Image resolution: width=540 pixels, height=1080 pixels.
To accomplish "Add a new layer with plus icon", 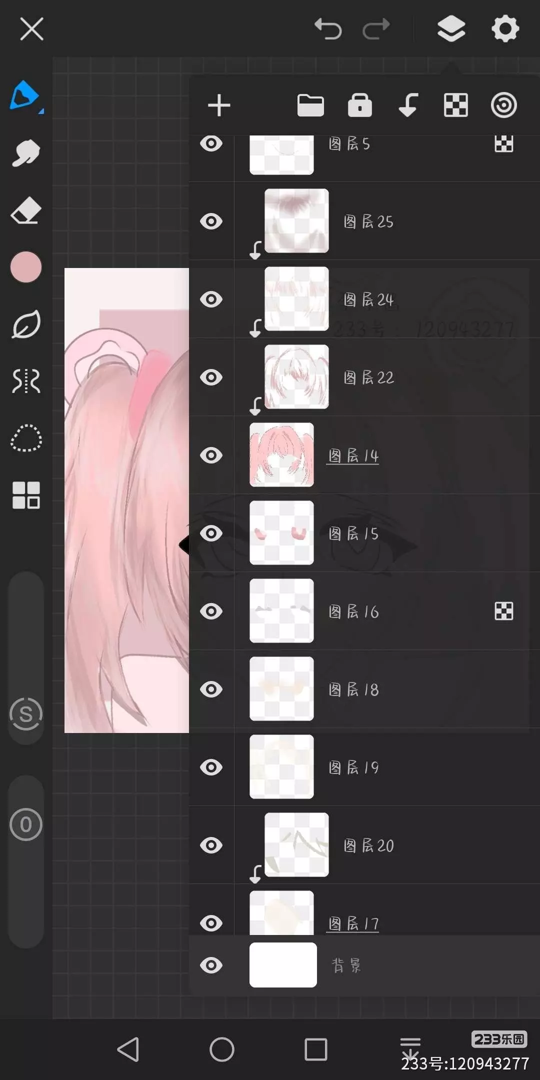I will click(219, 105).
